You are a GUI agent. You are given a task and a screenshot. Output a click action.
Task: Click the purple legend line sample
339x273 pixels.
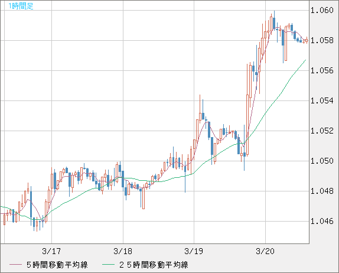[x=15, y=265]
